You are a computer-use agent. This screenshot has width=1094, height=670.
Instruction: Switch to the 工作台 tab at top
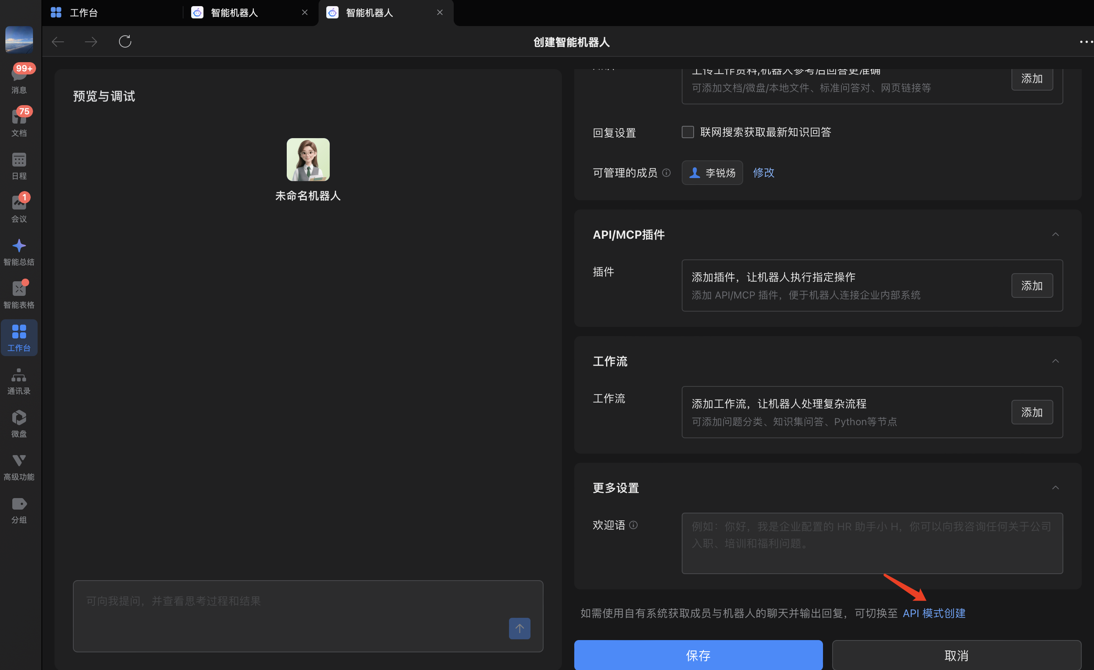coord(83,13)
